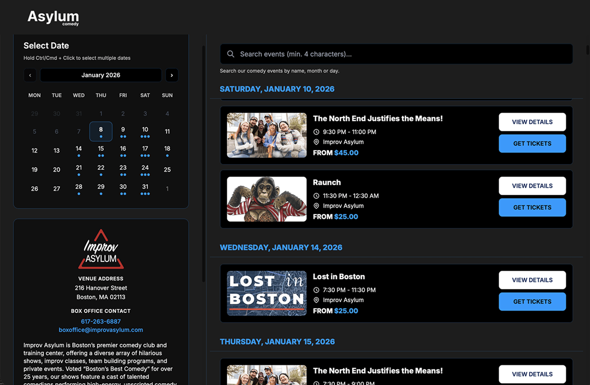Click the Improv Asylum triangle logo
Viewport: 590px width, 385px height.
click(x=101, y=249)
